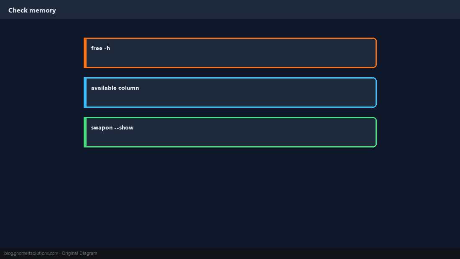Click the "Check memory" page title

click(32, 10)
